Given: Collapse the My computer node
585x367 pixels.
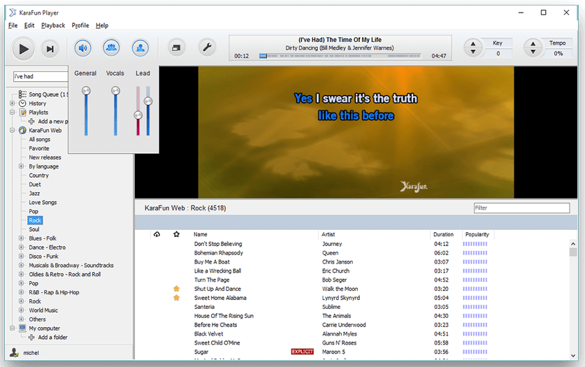Looking at the screenshot, I should tap(13, 329).
